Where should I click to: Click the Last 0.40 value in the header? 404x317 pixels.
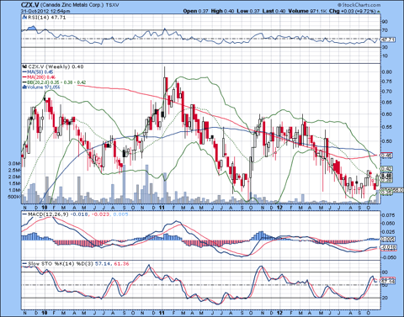pyautogui.click(x=274, y=11)
